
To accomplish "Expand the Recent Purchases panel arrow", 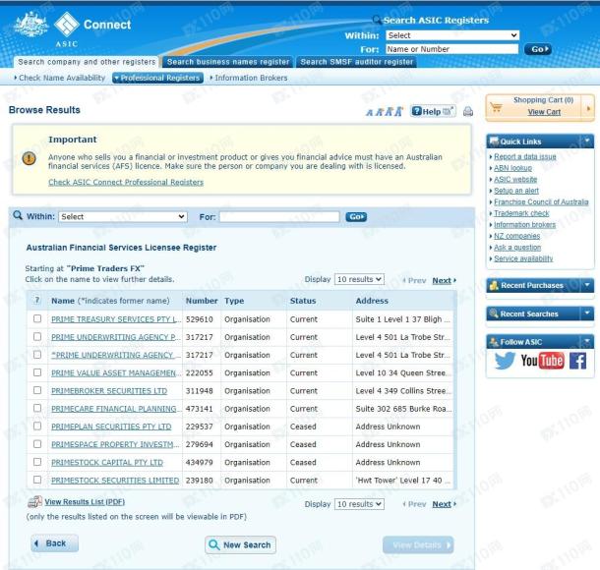I will [x=587, y=285].
